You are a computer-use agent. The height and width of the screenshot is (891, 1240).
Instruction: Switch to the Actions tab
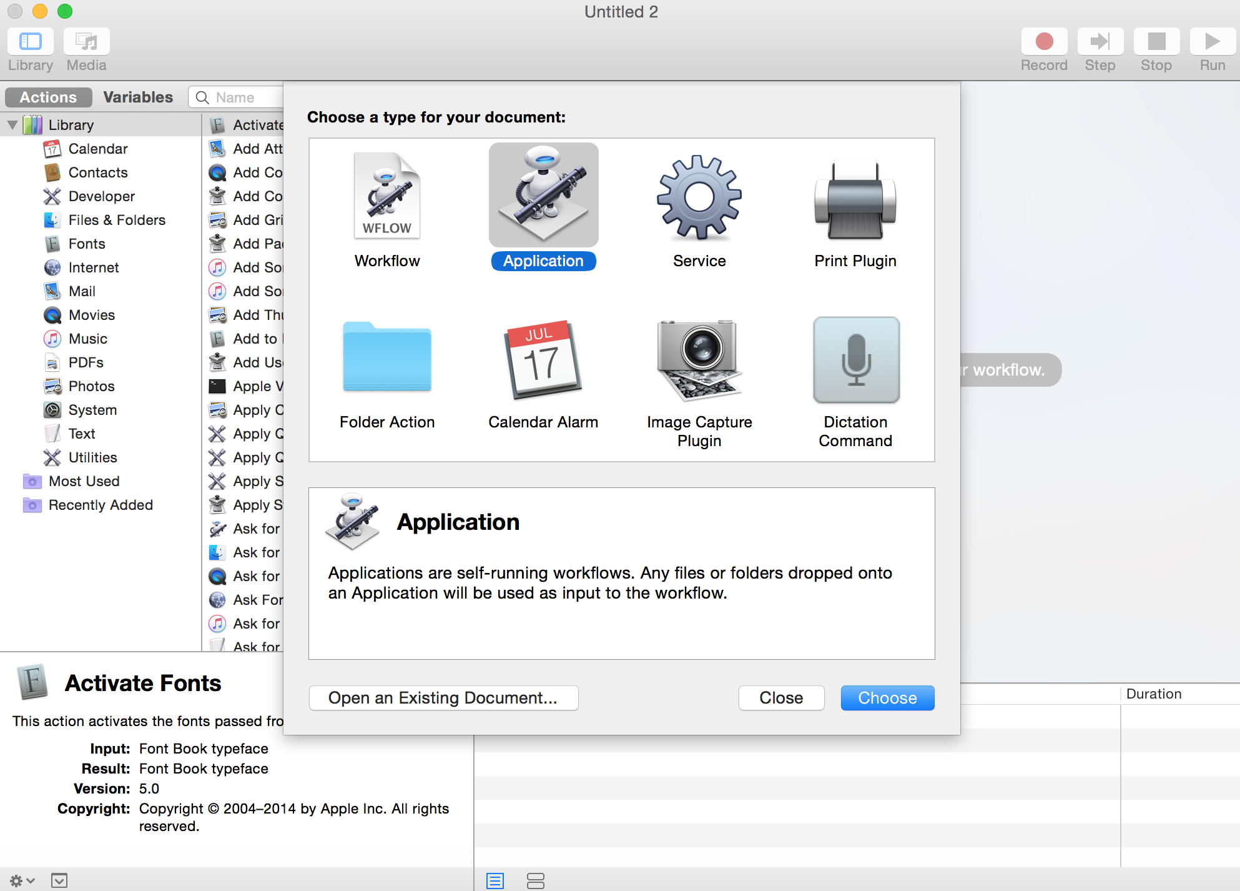pyautogui.click(x=48, y=97)
